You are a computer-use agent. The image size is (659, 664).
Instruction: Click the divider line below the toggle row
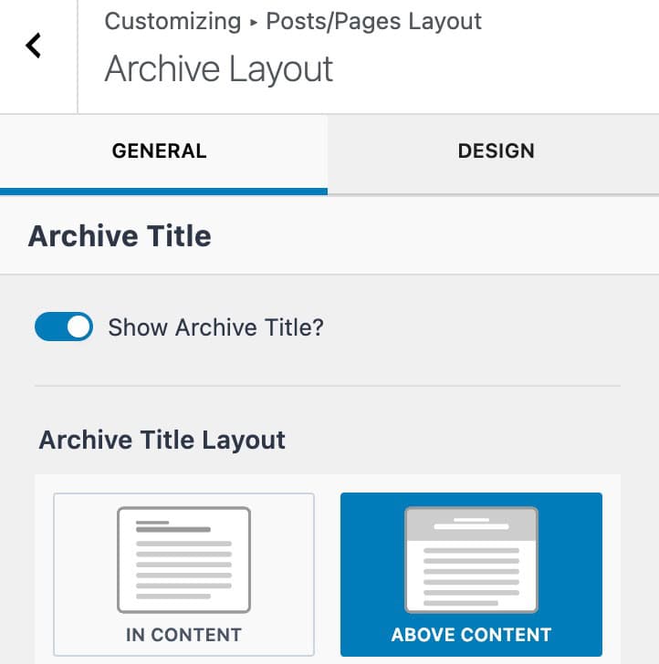pos(328,386)
